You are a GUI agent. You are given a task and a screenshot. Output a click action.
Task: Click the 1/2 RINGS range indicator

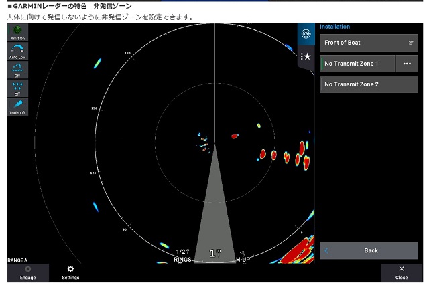pos(182,255)
